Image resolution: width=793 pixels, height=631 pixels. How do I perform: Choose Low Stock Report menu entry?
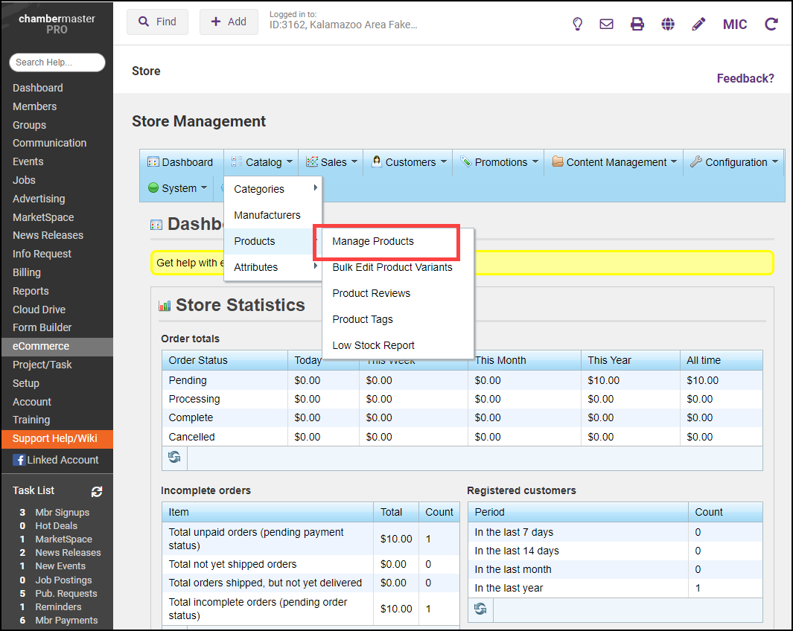(373, 345)
